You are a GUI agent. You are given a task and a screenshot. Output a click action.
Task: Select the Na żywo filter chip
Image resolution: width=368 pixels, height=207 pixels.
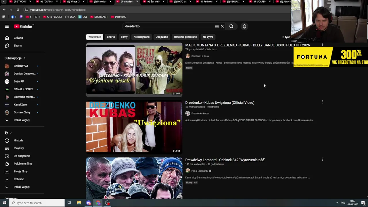(208, 37)
